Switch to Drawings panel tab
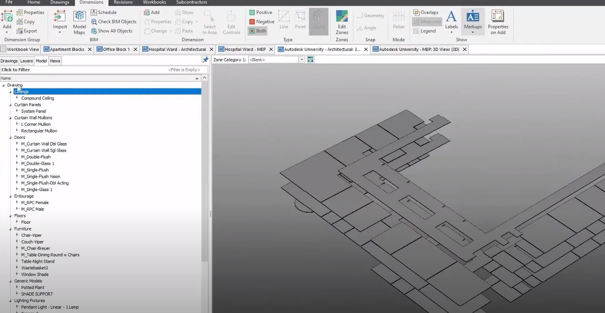 click(x=9, y=61)
